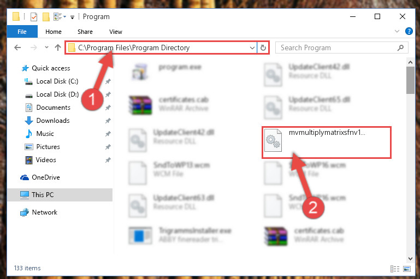The height and width of the screenshot is (279, 420).
Task: Open the recent locations dropdown arrow
Action: (46, 48)
